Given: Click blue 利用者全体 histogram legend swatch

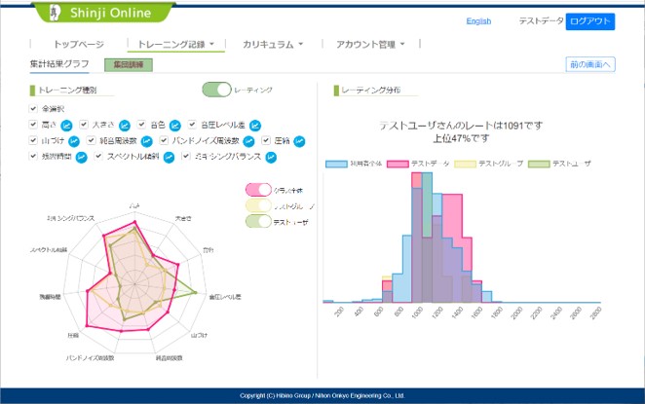Looking at the screenshot, I should click(336, 164).
